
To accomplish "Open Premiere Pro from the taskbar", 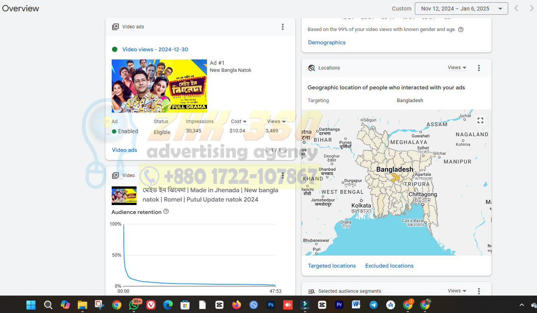I will [339, 305].
